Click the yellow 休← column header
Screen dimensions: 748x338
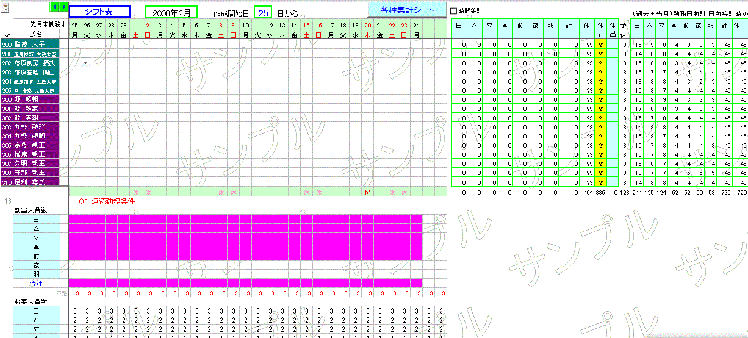(601, 29)
